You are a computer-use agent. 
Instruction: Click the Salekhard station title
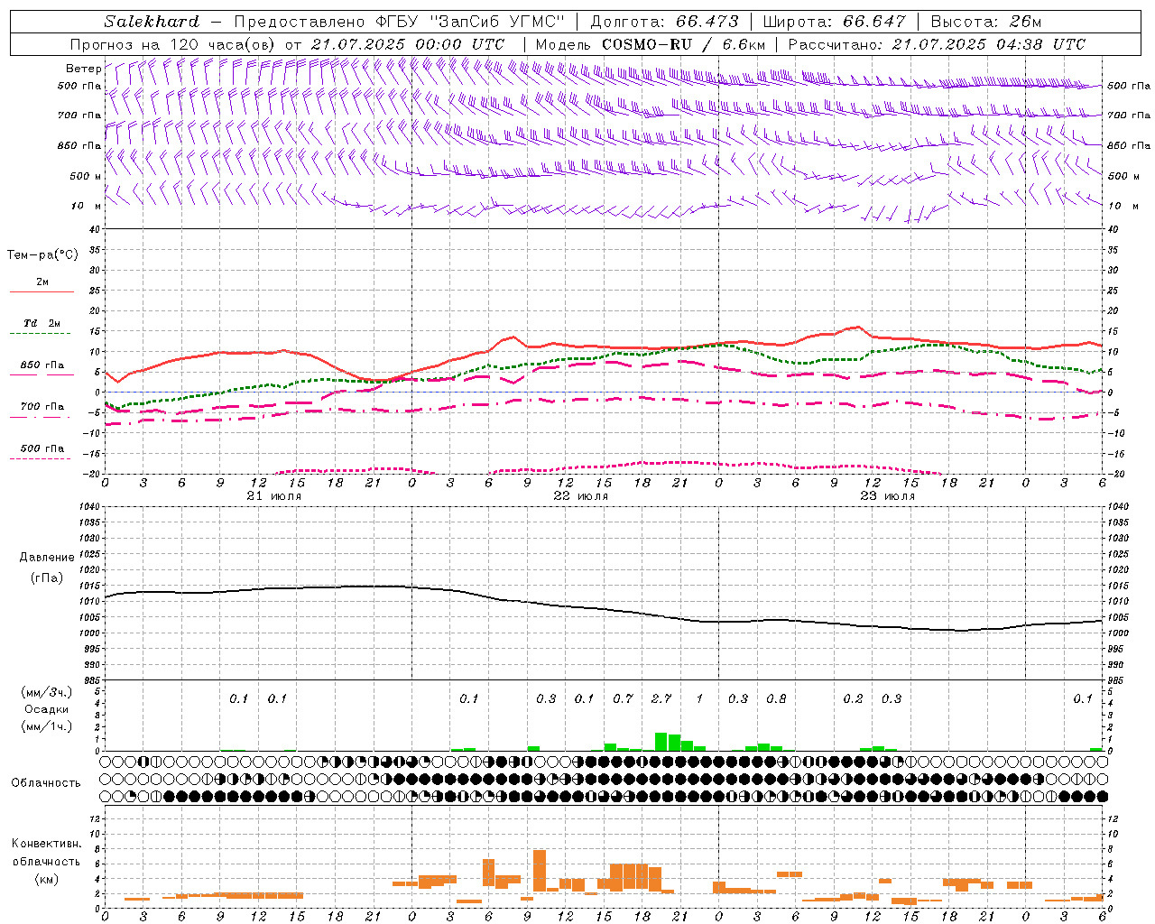click(152, 22)
